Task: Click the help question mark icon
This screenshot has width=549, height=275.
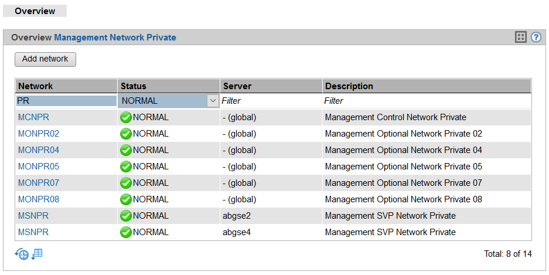Action: pos(536,38)
